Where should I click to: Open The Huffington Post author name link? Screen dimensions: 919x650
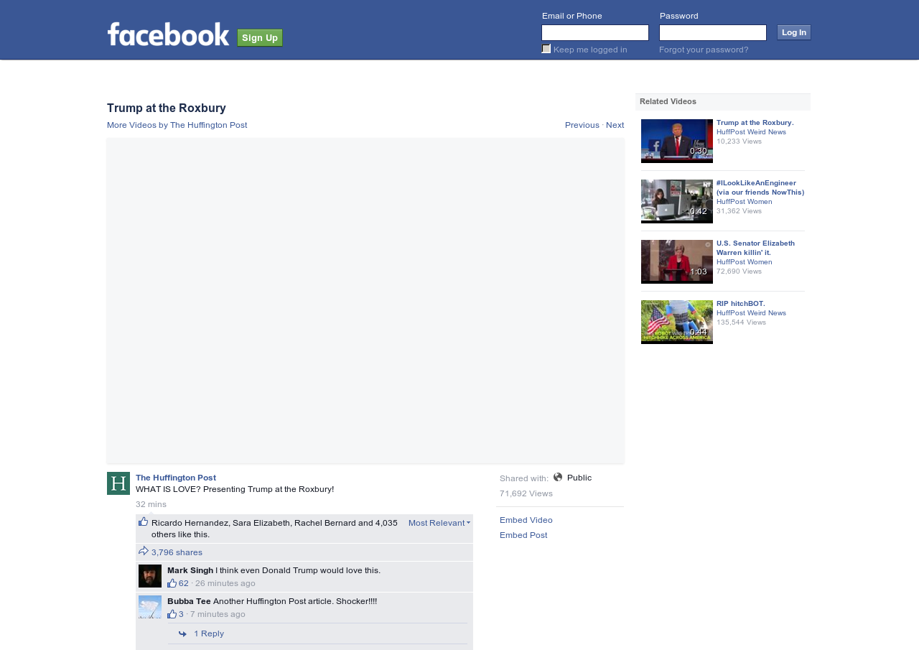(176, 478)
